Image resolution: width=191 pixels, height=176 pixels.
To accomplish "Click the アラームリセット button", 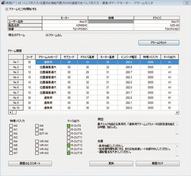I will tap(159, 43).
